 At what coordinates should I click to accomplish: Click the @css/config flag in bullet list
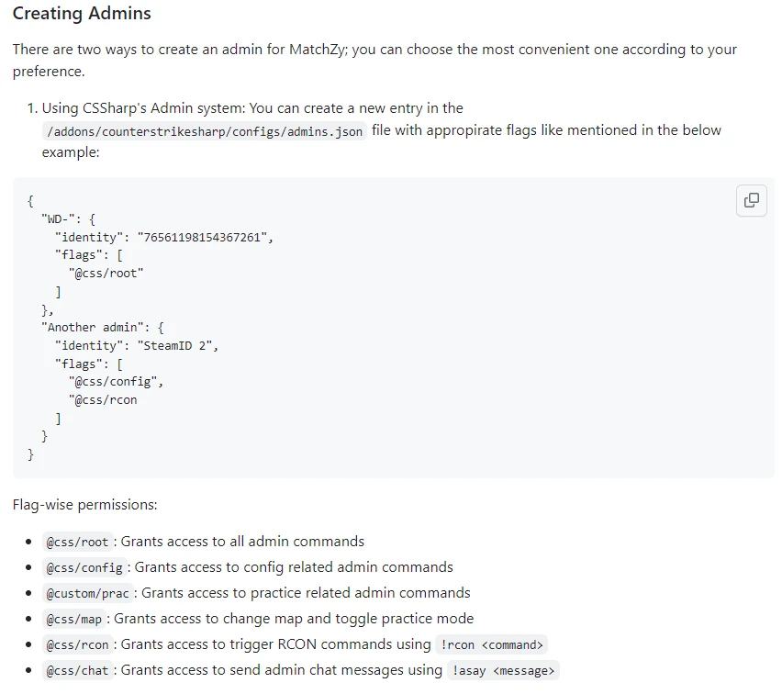pyautogui.click(x=84, y=568)
